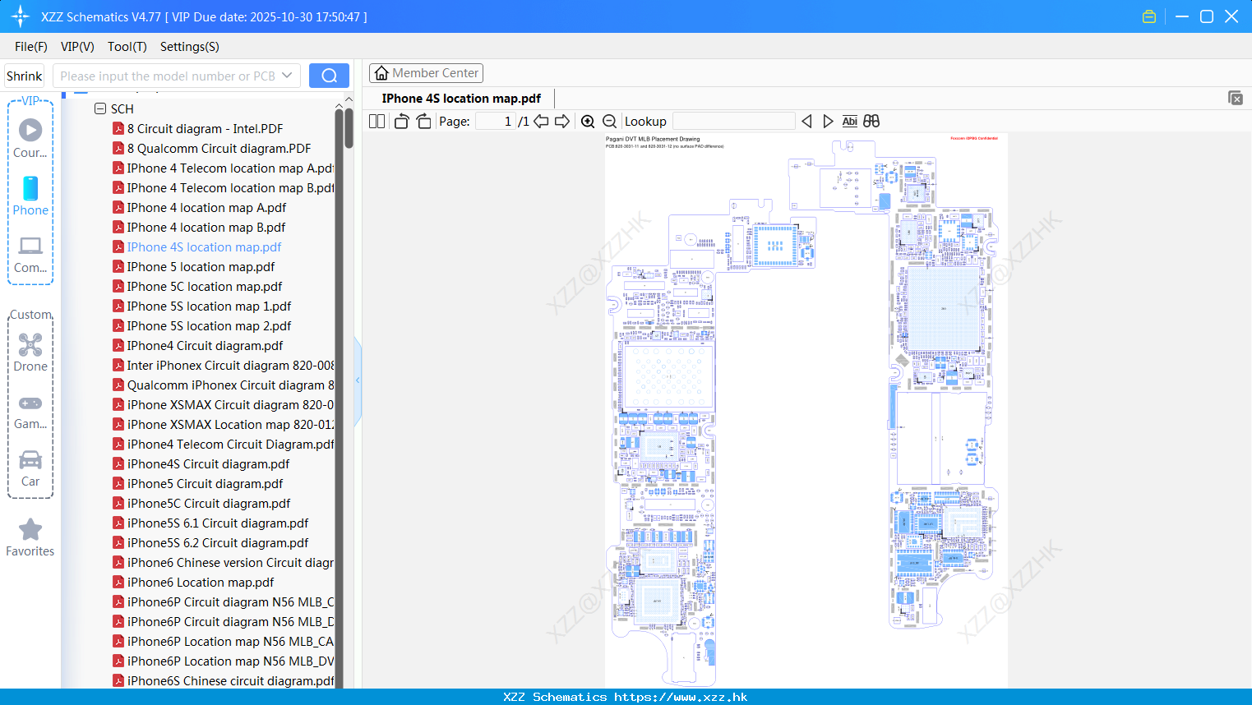Toggle the two-page split view icon

click(x=377, y=122)
